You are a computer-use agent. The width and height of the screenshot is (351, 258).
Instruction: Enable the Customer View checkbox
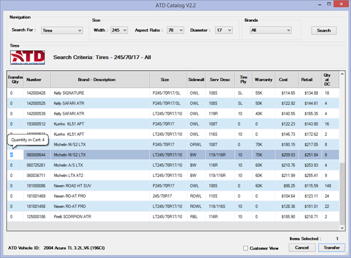[246, 248]
